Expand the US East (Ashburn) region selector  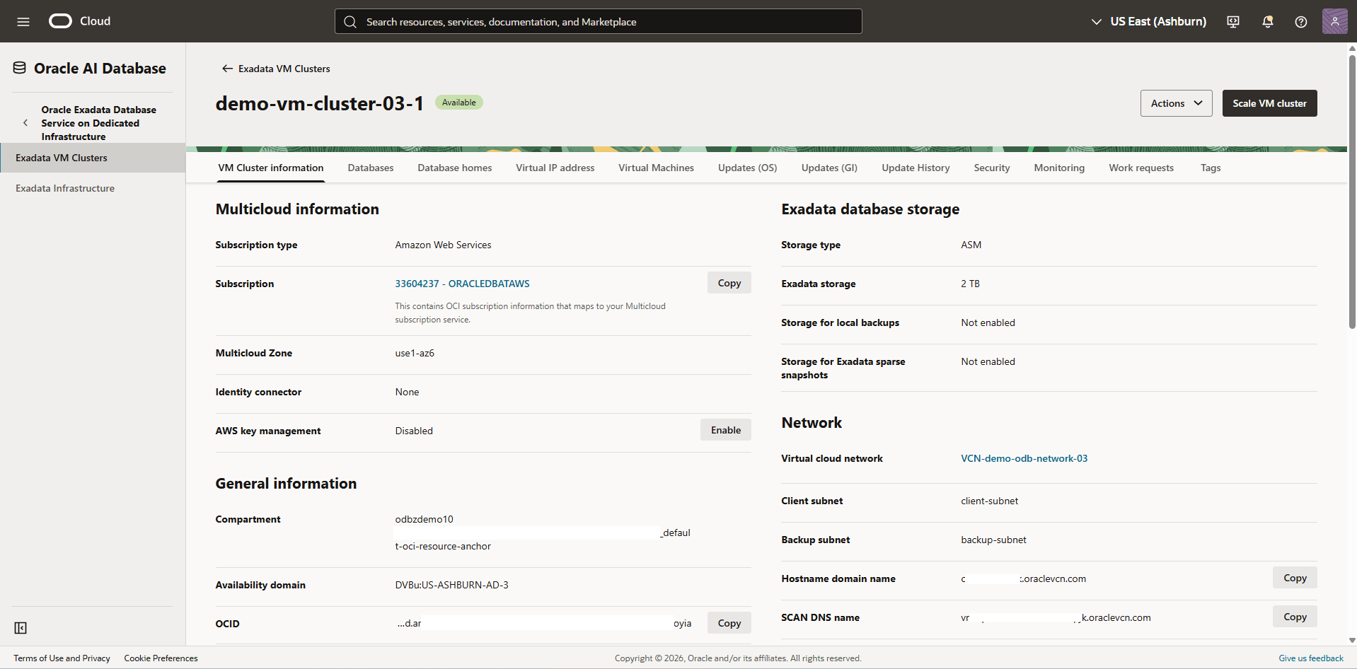[x=1149, y=21]
